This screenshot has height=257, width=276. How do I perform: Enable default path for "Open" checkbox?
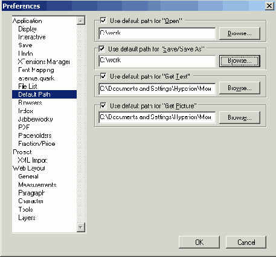103,21
